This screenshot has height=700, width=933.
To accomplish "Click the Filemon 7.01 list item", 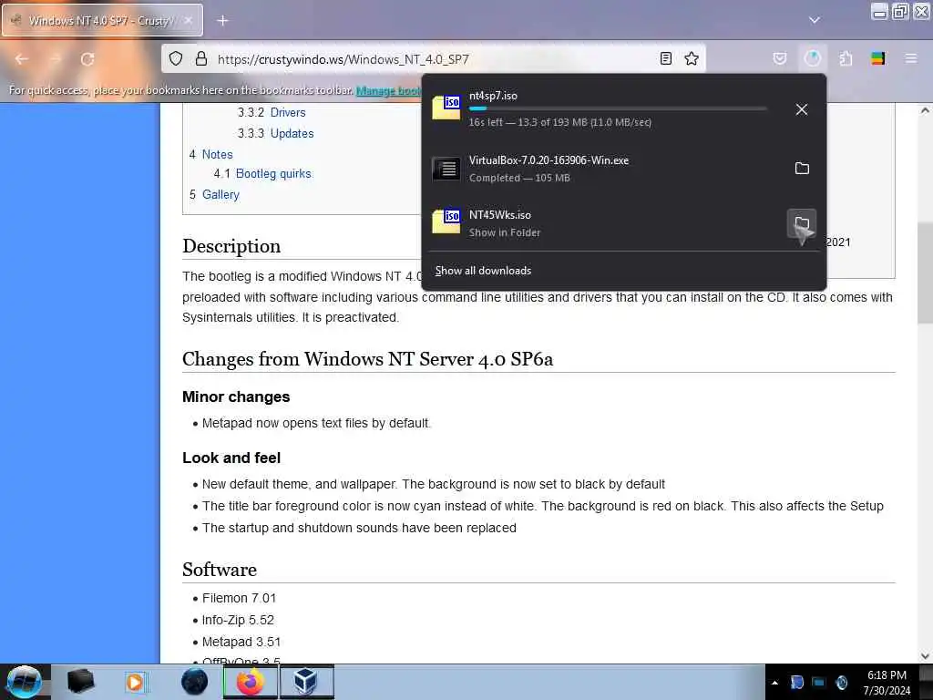I will tap(239, 598).
